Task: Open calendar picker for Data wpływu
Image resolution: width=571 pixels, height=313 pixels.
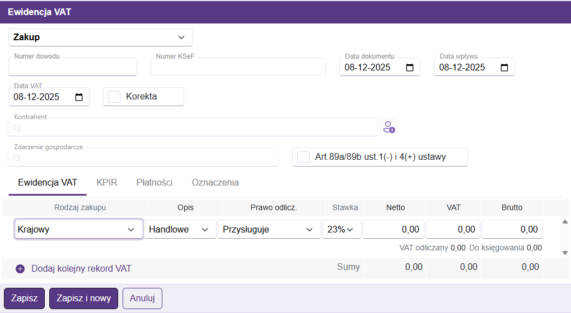Action: coord(504,68)
